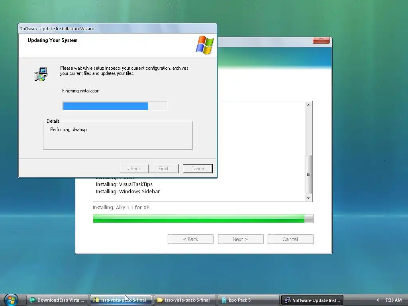Click the 'Finishing installation' status label
The width and height of the screenshot is (408, 306).
click(80, 91)
